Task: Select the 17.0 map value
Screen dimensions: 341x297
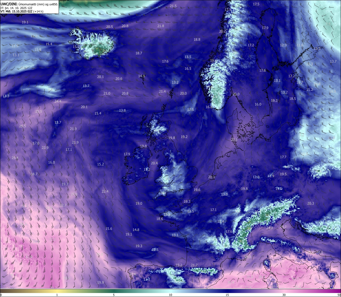Action: [x=36, y=143]
